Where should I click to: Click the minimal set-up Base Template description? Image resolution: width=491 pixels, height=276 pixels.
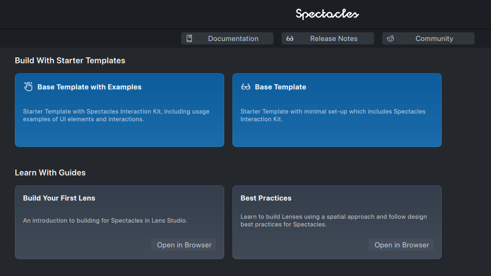click(x=333, y=115)
